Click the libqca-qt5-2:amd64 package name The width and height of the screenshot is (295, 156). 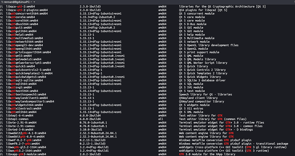click(x=21, y=6)
